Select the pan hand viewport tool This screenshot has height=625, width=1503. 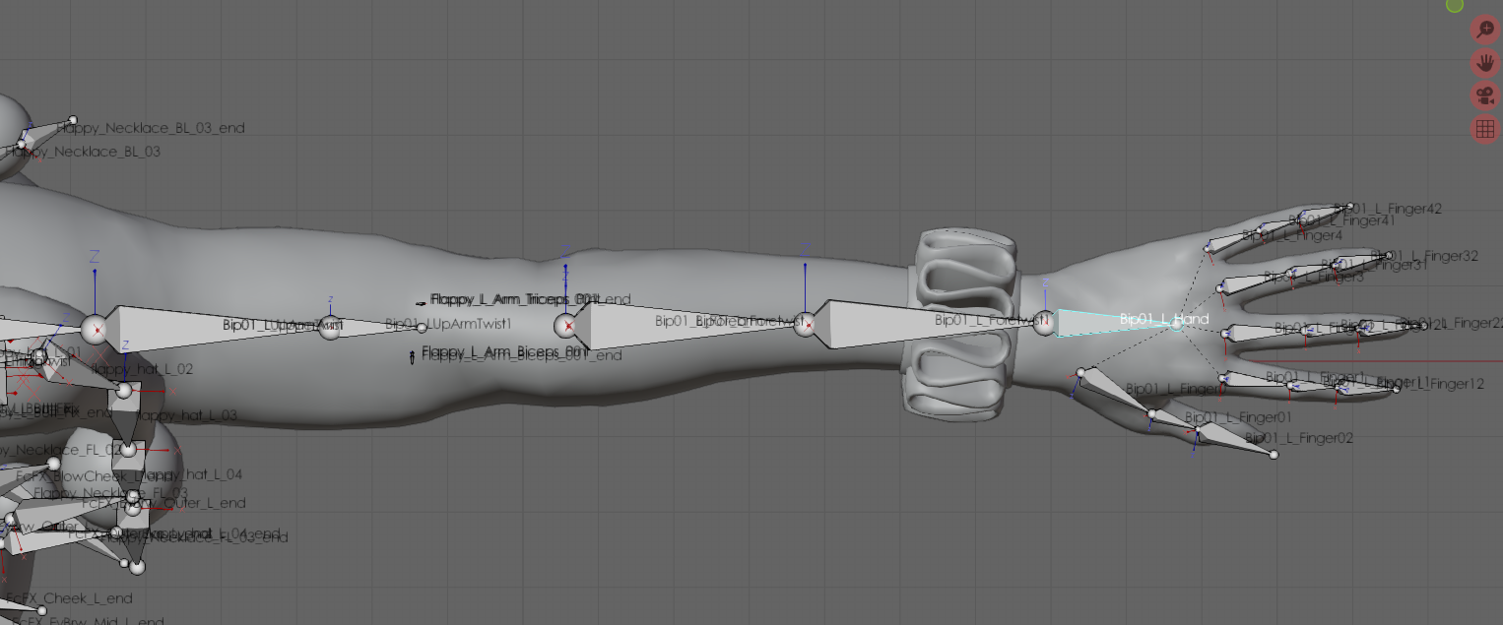click(1484, 63)
